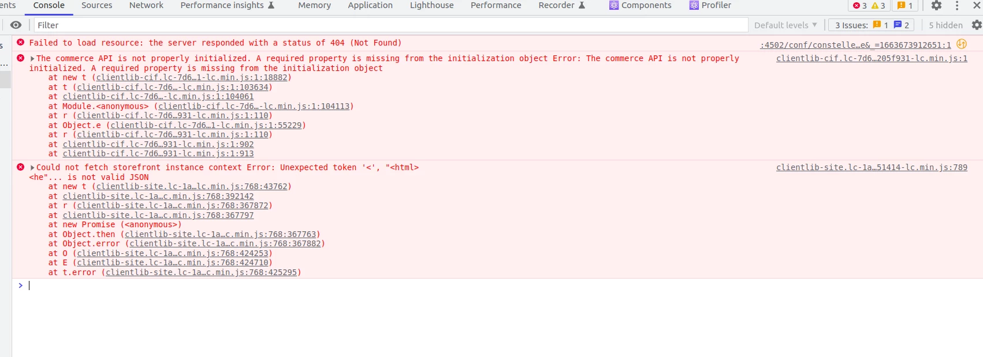Click the React Profiler tab icon
This screenshot has width=983, height=357.
point(694,5)
